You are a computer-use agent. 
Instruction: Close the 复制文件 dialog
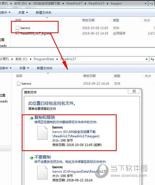[x=134, y=91]
